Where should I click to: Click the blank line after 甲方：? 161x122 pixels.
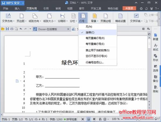tap(62, 77)
